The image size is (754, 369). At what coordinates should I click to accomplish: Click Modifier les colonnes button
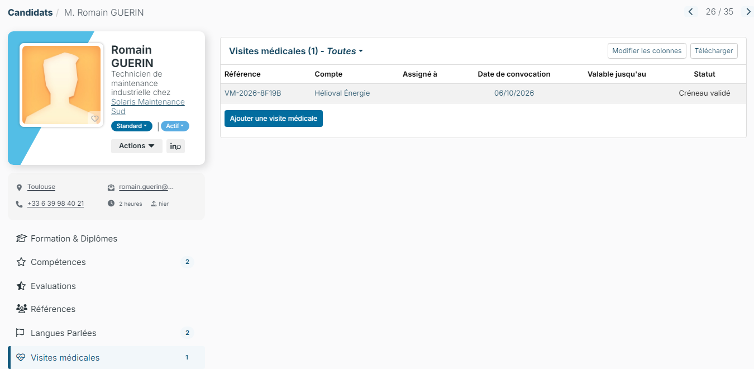(x=647, y=51)
